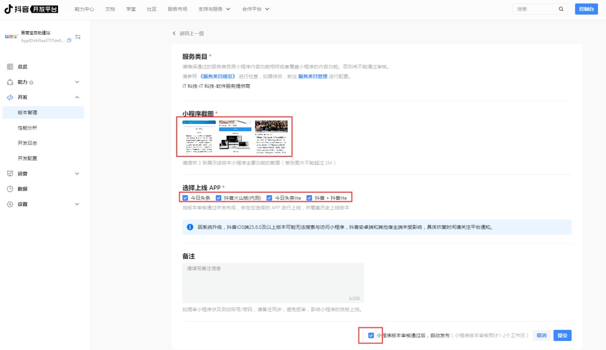The height and width of the screenshot is (350, 606).
Task: Uncheck the 今日头条 checkbox
Action: [x=185, y=198]
